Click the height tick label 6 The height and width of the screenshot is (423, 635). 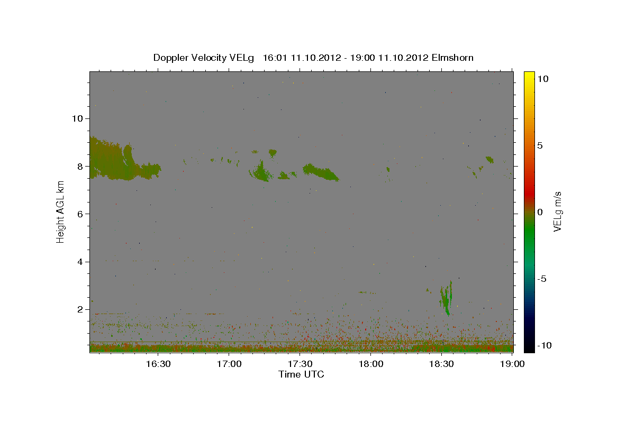(80, 214)
